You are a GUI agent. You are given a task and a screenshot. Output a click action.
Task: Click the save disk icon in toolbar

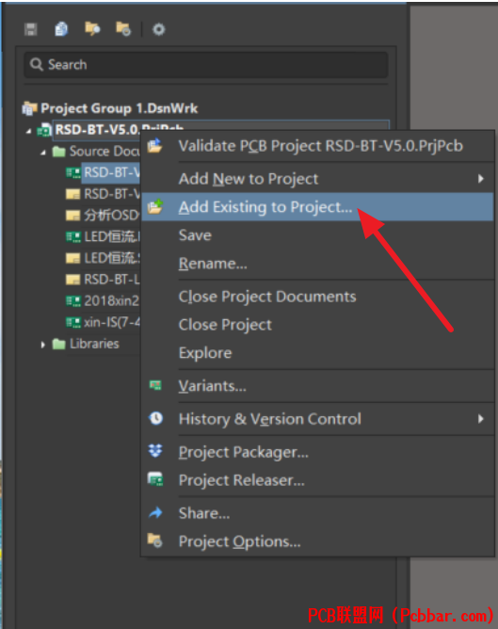(x=31, y=29)
